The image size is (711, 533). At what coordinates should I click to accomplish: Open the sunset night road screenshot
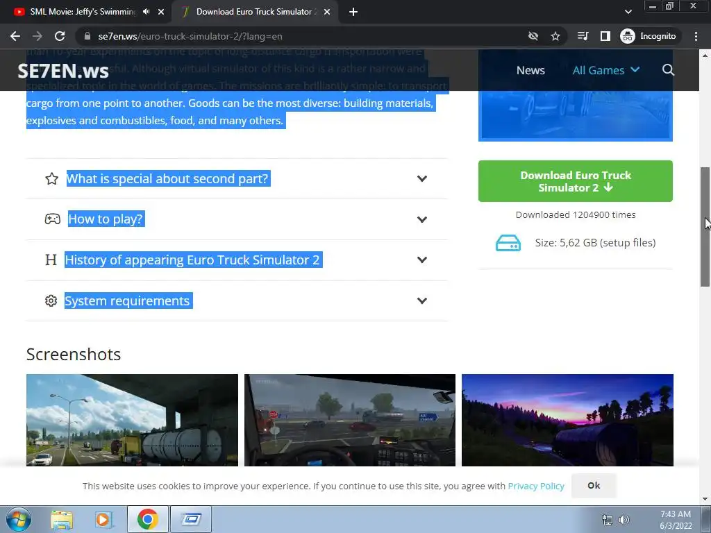coord(567,420)
